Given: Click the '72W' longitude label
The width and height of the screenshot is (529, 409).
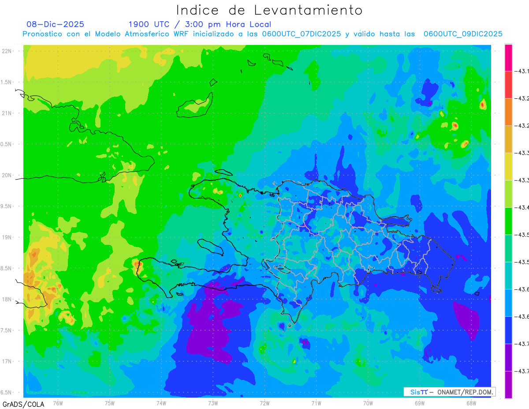Looking at the screenshot, I should 264,403.
